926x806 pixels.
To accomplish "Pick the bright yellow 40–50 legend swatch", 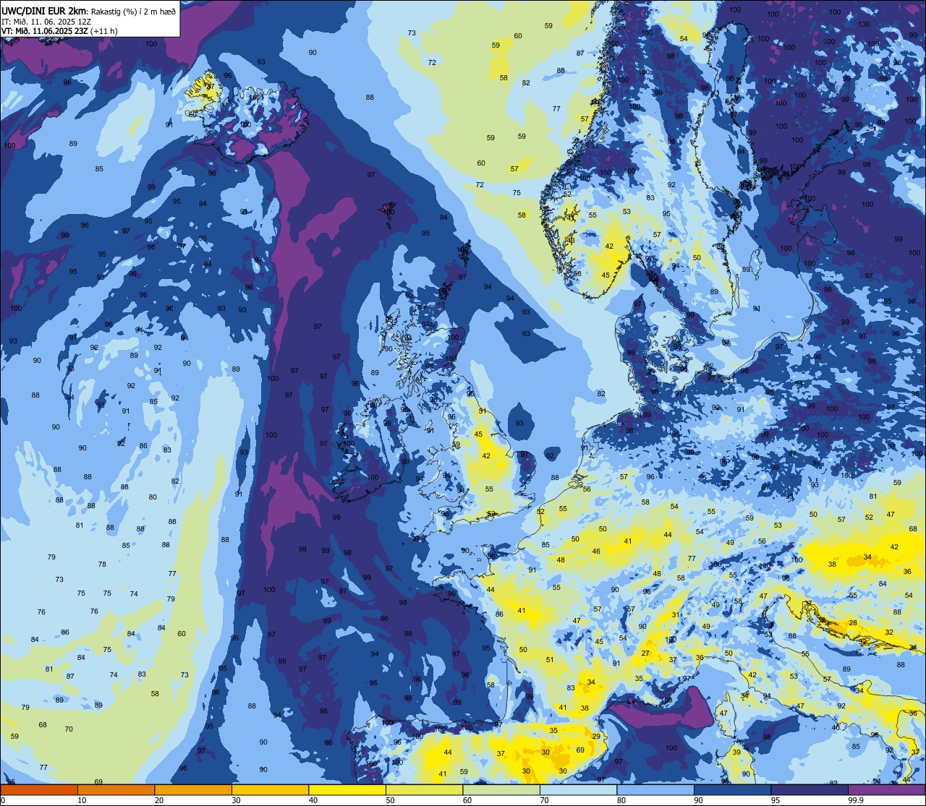I will tap(347, 790).
